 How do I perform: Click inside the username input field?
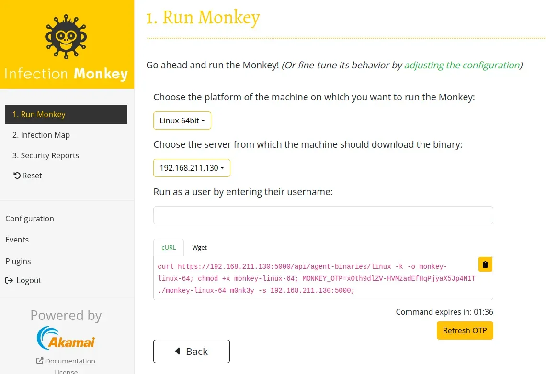(x=323, y=215)
